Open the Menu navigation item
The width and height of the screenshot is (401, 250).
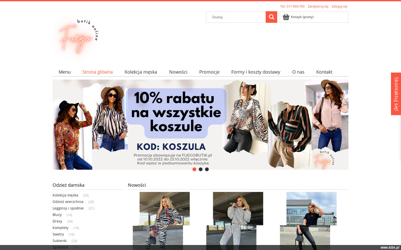[64, 72]
